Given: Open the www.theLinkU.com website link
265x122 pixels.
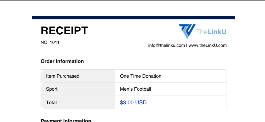Looking at the screenshot, I should [207, 45].
